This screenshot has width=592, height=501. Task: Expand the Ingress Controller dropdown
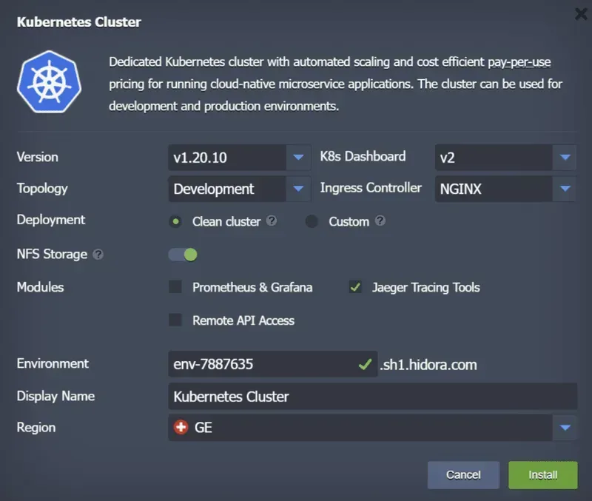565,189
